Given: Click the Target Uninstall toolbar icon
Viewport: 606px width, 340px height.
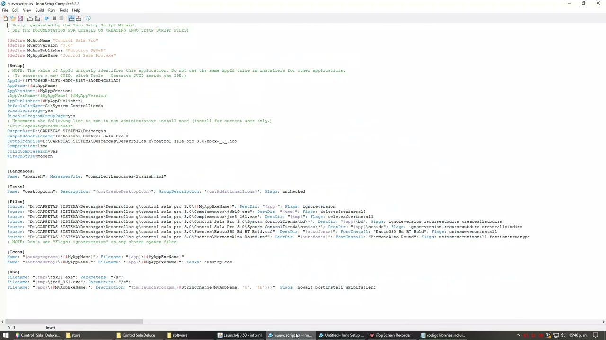Looking at the screenshot, I should tap(79, 18).
